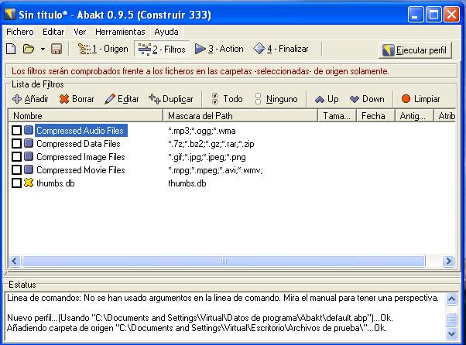The width and height of the screenshot is (466, 345).
Task: Open the Ver menu
Action: (80, 32)
